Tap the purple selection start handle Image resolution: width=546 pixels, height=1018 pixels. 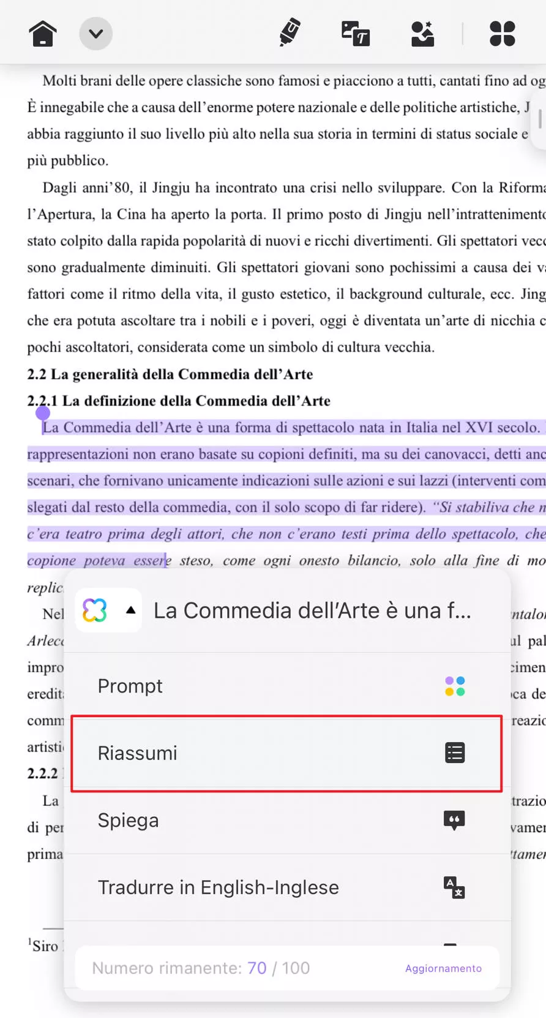click(43, 413)
